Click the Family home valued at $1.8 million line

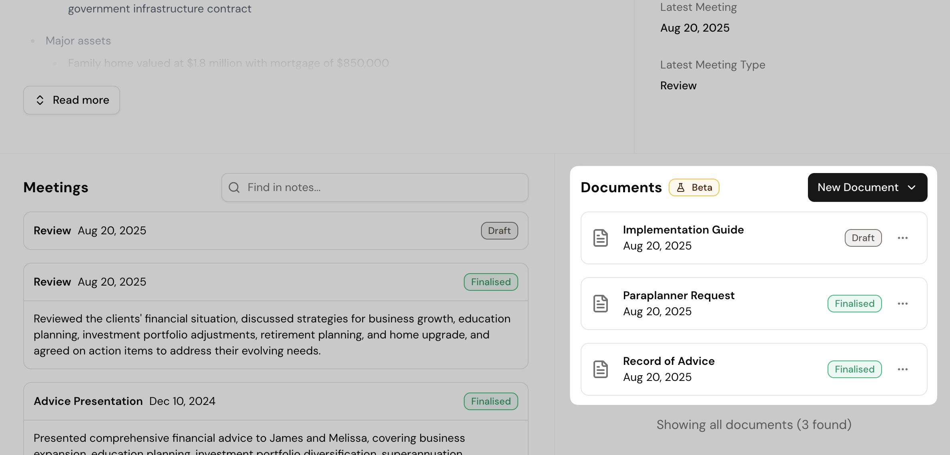pyautogui.click(x=228, y=63)
